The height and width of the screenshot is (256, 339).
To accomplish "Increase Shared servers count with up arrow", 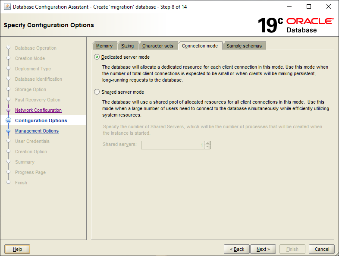I will 207,143.
